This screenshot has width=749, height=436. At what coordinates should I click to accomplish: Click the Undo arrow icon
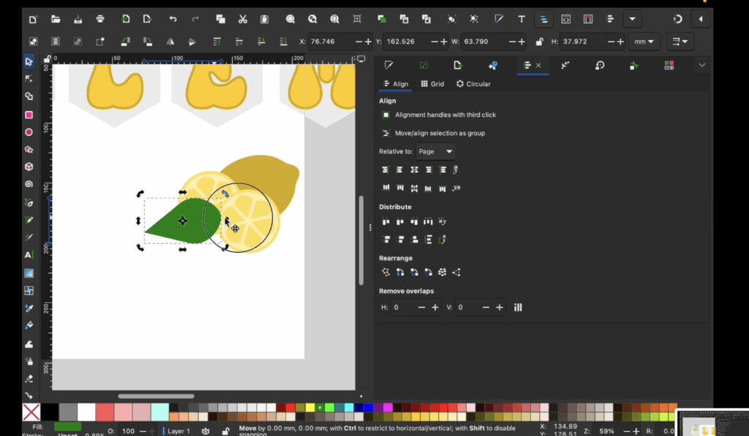pos(173,19)
